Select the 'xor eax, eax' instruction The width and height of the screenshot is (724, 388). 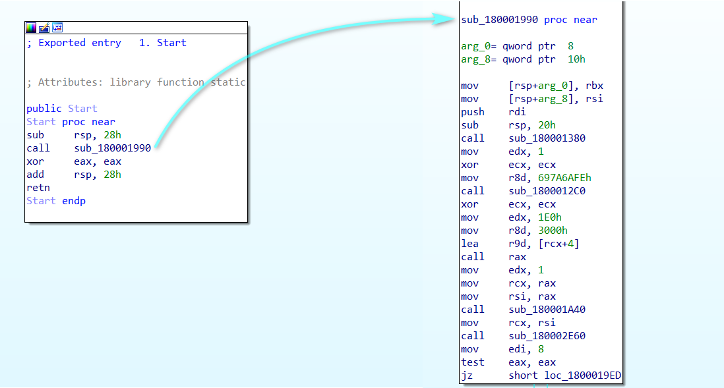(x=74, y=161)
